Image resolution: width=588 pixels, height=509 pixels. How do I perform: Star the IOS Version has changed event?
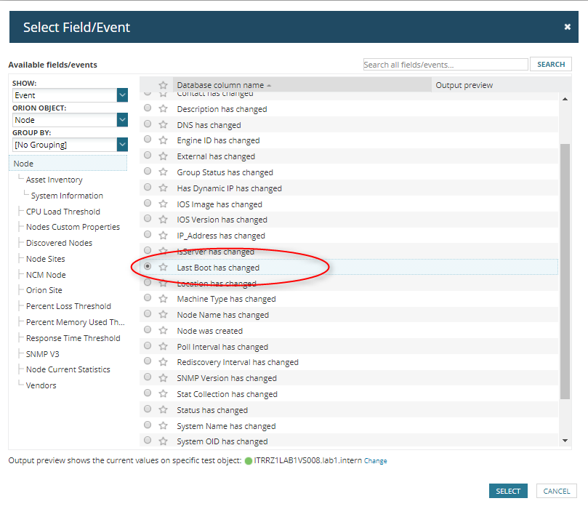click(x=163, y=220)
